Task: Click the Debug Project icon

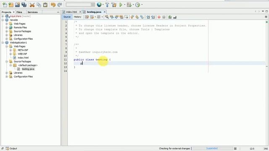Action: coord(129,5)
